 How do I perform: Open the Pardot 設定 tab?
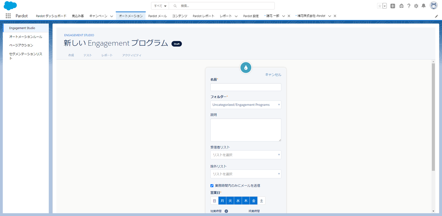(251, 16)
